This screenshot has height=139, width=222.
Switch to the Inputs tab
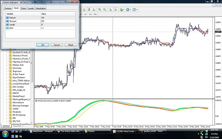[16, 8]
